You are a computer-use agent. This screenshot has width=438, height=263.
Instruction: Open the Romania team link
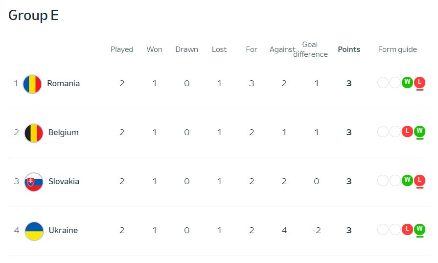(x=64, y=83)
